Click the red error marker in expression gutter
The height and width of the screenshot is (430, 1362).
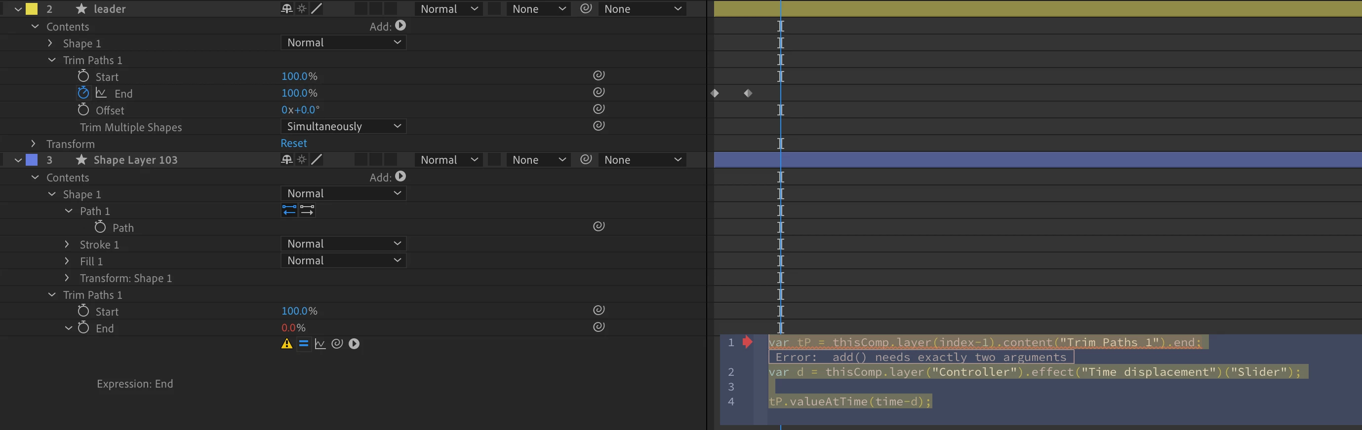747,342
